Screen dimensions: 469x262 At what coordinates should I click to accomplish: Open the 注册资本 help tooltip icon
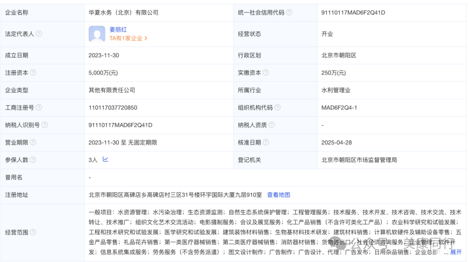pyautogui.click(x=33, y=73)
